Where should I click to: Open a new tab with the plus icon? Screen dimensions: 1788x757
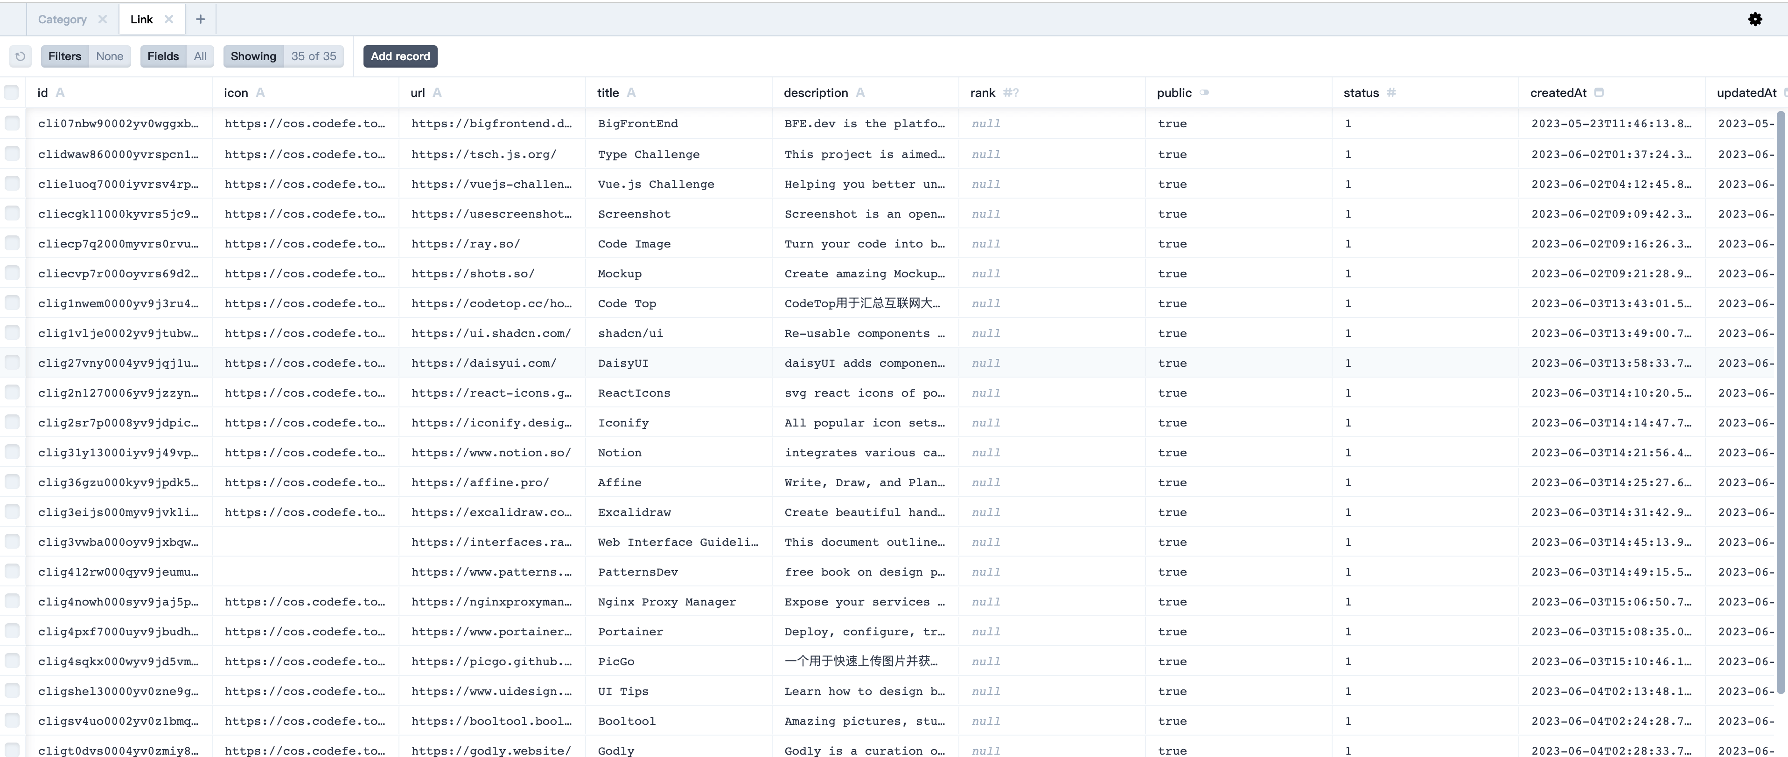(x=201, y=20)
